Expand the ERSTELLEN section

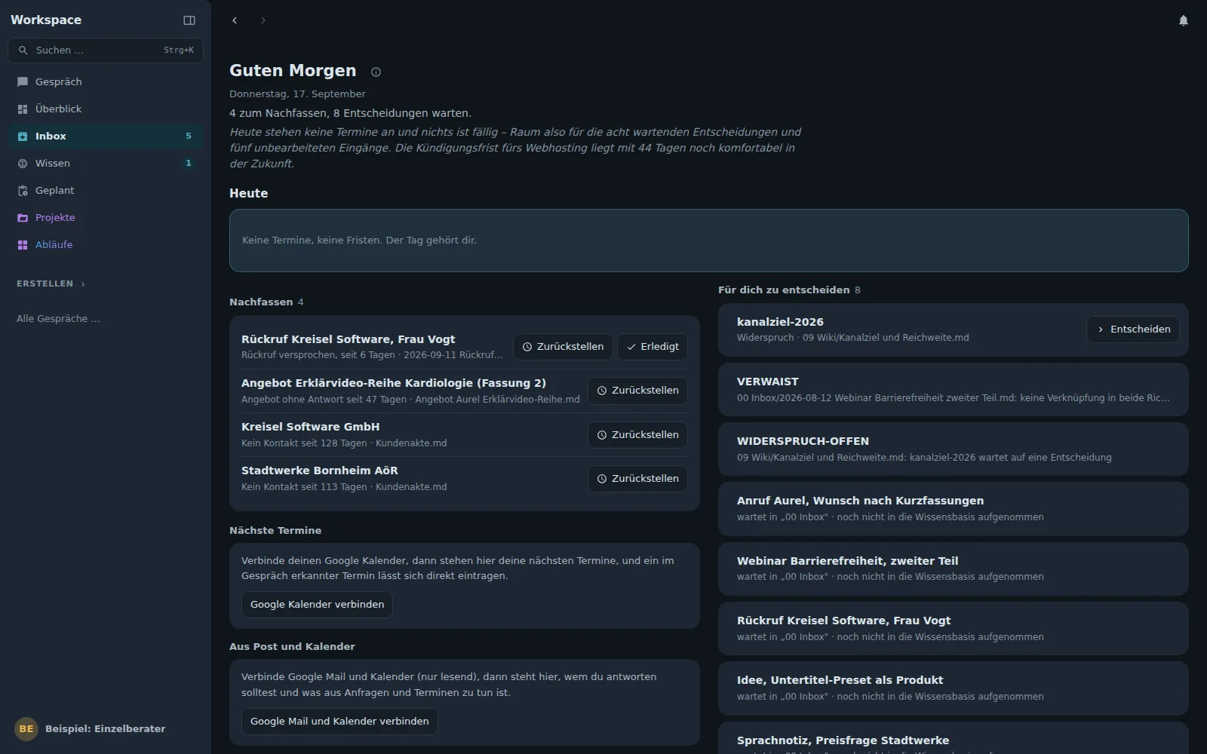click(51, 284)
